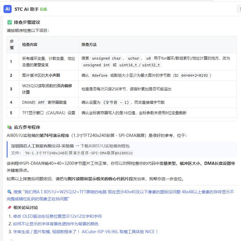Click step number 3 cell
241x241 pixels.
click(13, 89)
